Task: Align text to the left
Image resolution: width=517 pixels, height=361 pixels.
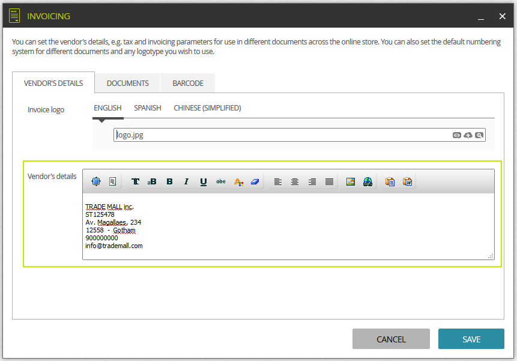Action: [278, 181]
